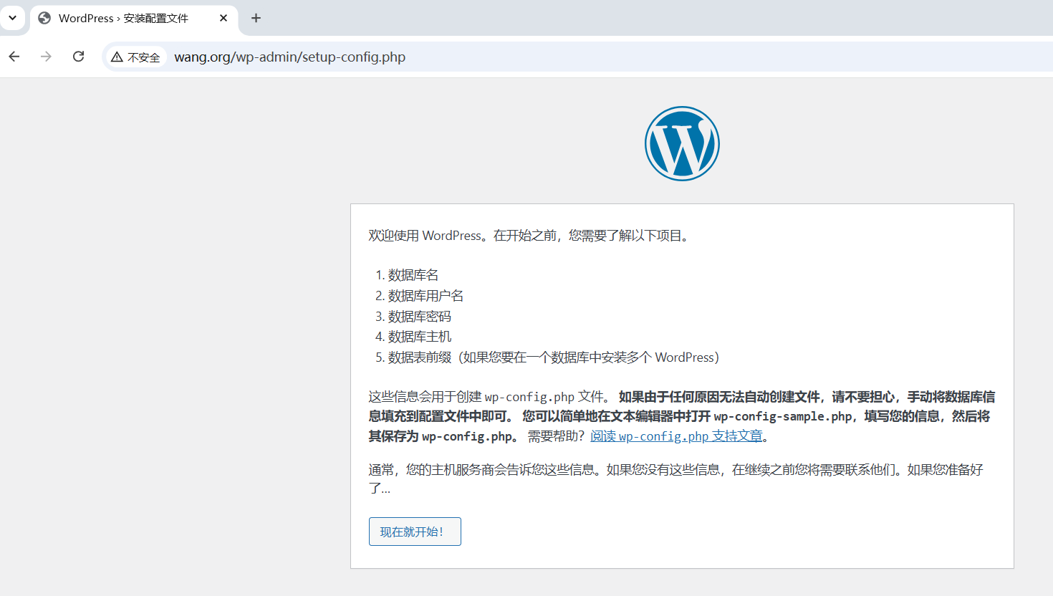Click list item 数据库密码
1053x596 pixels.
click(x=420, y=317)
